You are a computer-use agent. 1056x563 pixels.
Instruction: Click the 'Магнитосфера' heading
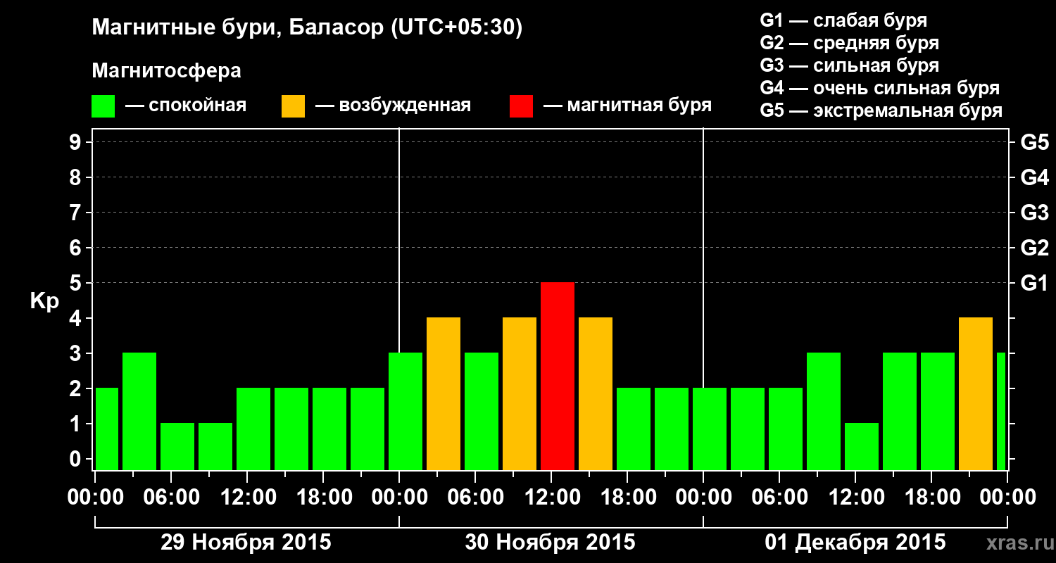coord(166,71)
